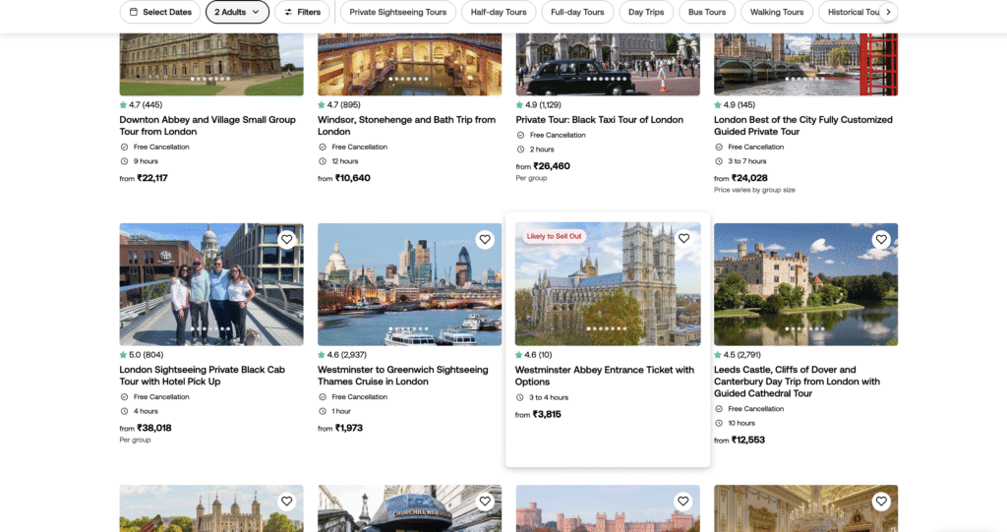Click the calendar icon in Select Dates
Image resolution: width=1007 pixels, height=532 pixels.
134,12
